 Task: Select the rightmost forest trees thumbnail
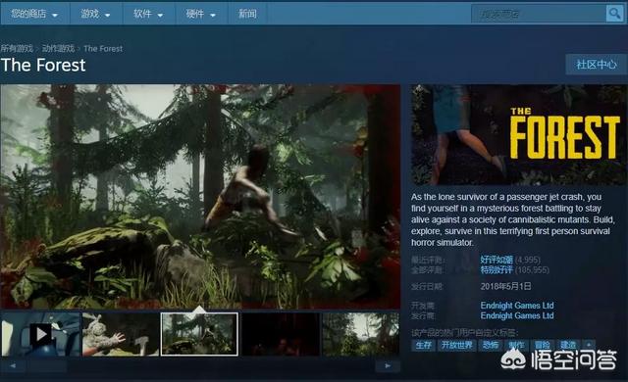click(361, 334)
